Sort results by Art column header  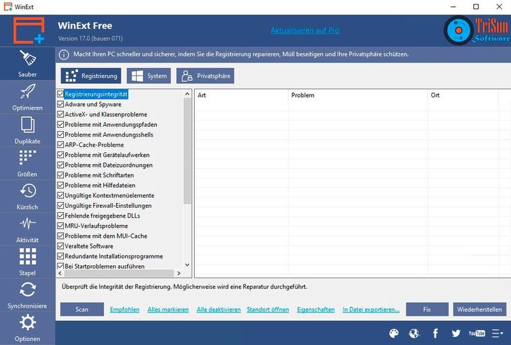[x=241, y=96]
